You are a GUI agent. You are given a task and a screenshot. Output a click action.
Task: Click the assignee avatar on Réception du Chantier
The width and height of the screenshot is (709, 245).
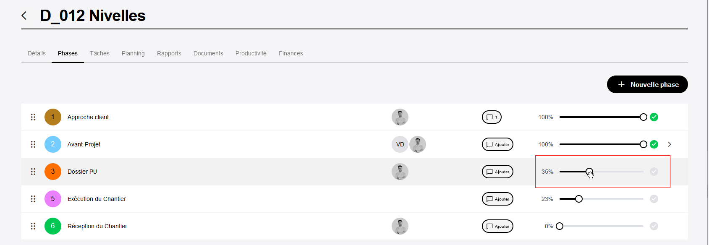pyautogui.click(x=400, y=226)
